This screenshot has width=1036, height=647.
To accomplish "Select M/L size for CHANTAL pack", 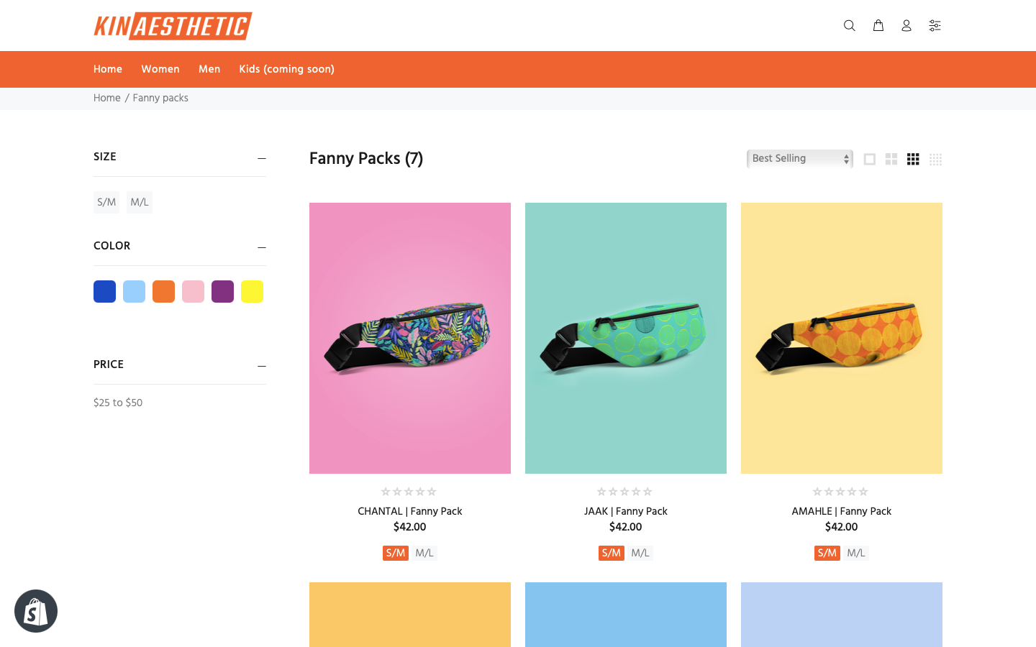I will click(424, 553).
